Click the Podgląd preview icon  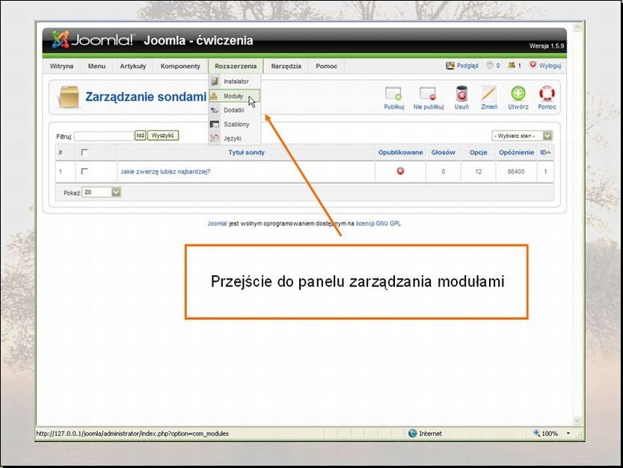click(x=450, y=66)
